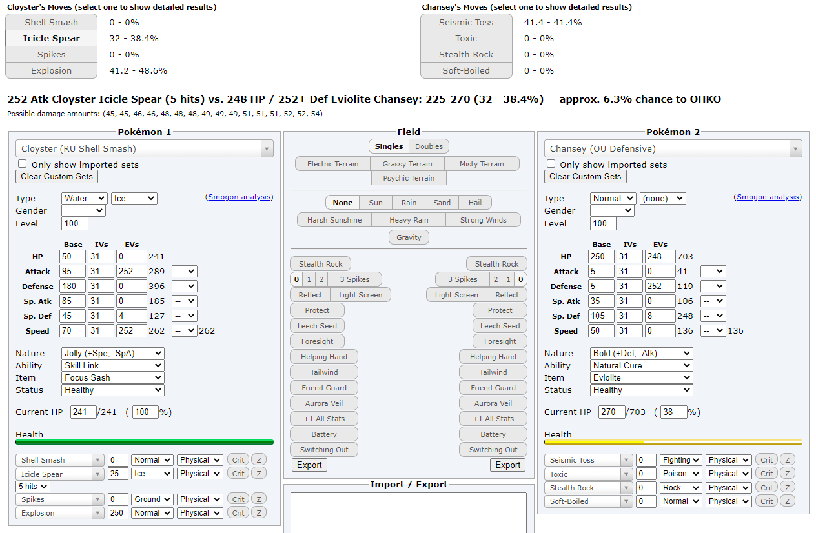This screenshot has height=533, width=816.
Task: Toggle Tailwind on Cloyster's side
Action: 324,372
